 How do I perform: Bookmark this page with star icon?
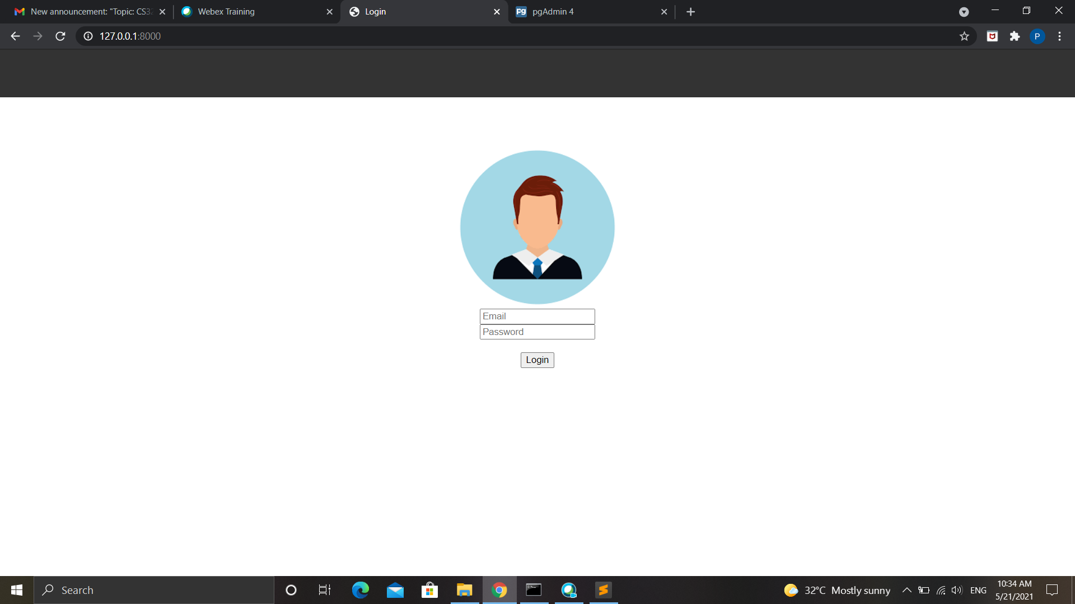964,36
